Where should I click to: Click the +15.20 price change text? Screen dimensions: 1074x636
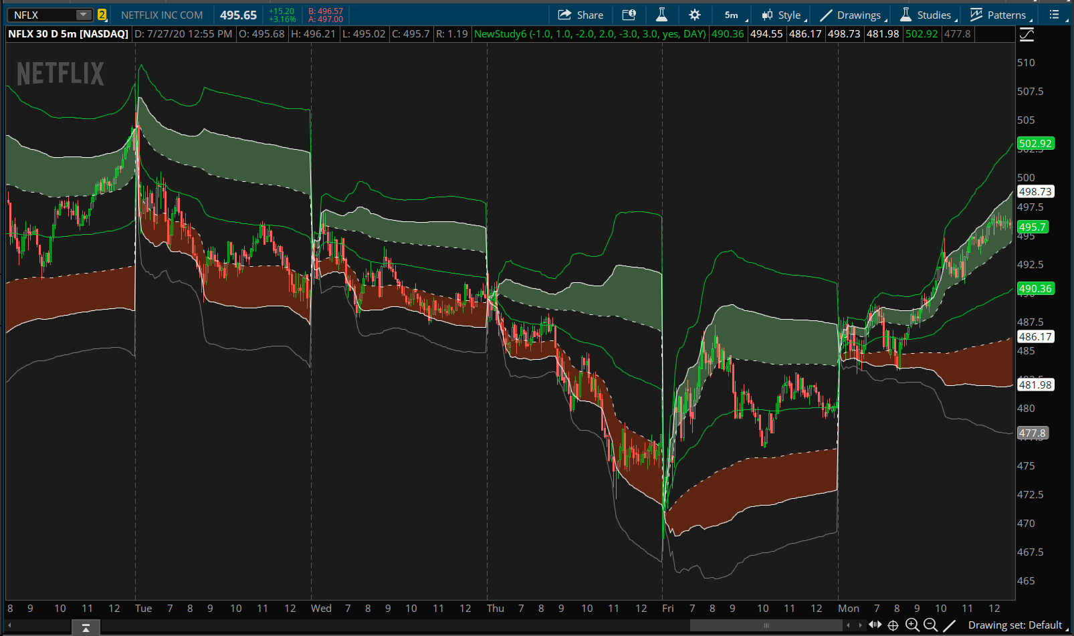point(282,11)
